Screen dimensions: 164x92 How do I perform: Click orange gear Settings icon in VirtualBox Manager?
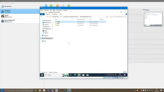click(x=57, y=5)
